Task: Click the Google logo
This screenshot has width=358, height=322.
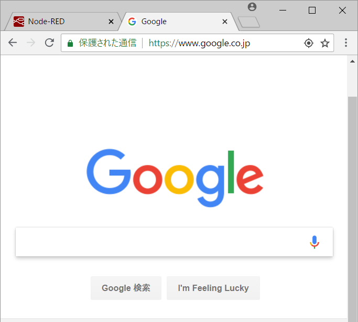Action: click(175, 178)
